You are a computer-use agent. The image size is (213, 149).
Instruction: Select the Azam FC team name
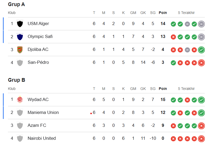(37, 126)
